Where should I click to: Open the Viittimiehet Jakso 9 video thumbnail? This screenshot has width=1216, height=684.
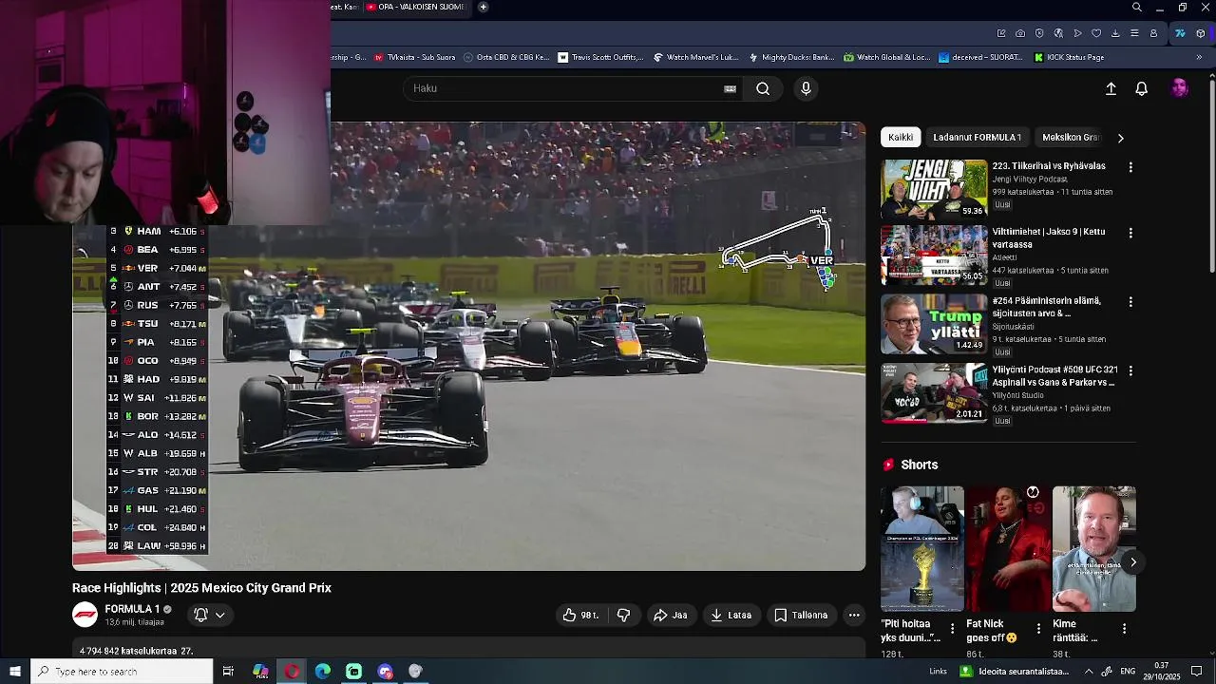934,255
